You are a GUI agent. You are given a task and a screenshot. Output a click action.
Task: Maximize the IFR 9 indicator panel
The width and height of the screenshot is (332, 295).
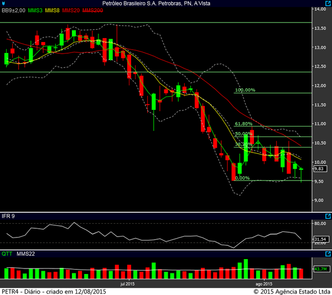coord(328,216)
